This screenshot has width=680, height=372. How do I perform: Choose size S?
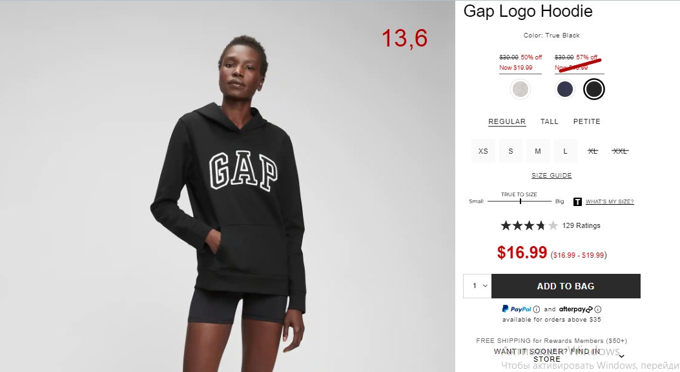510,151
